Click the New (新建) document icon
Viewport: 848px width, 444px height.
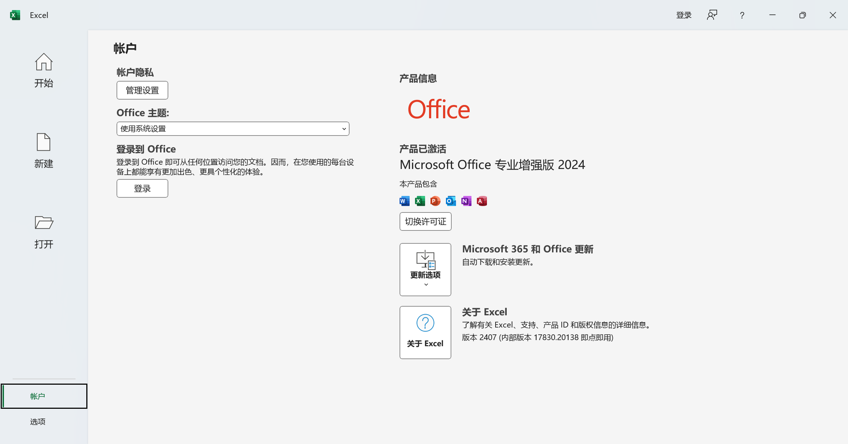(x=44, y=142)
